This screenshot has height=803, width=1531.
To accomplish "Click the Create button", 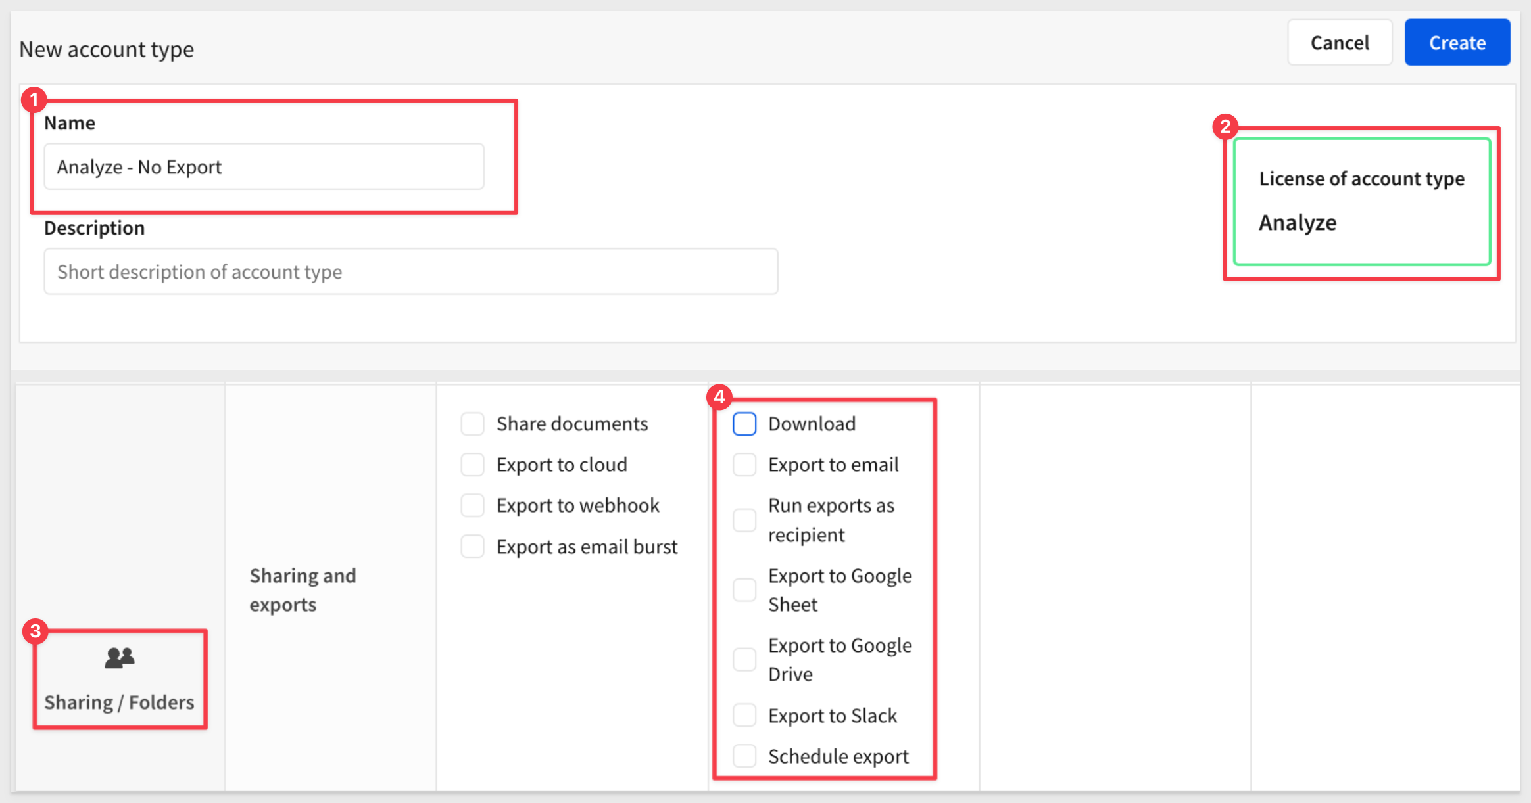I will [x=1457, y=43].
